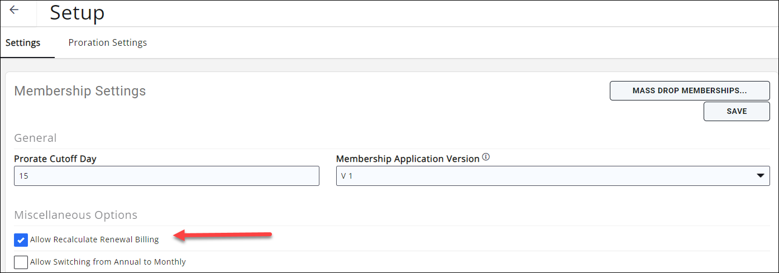Select the 'V 1' value in version combo box

(x=347, y=176)
